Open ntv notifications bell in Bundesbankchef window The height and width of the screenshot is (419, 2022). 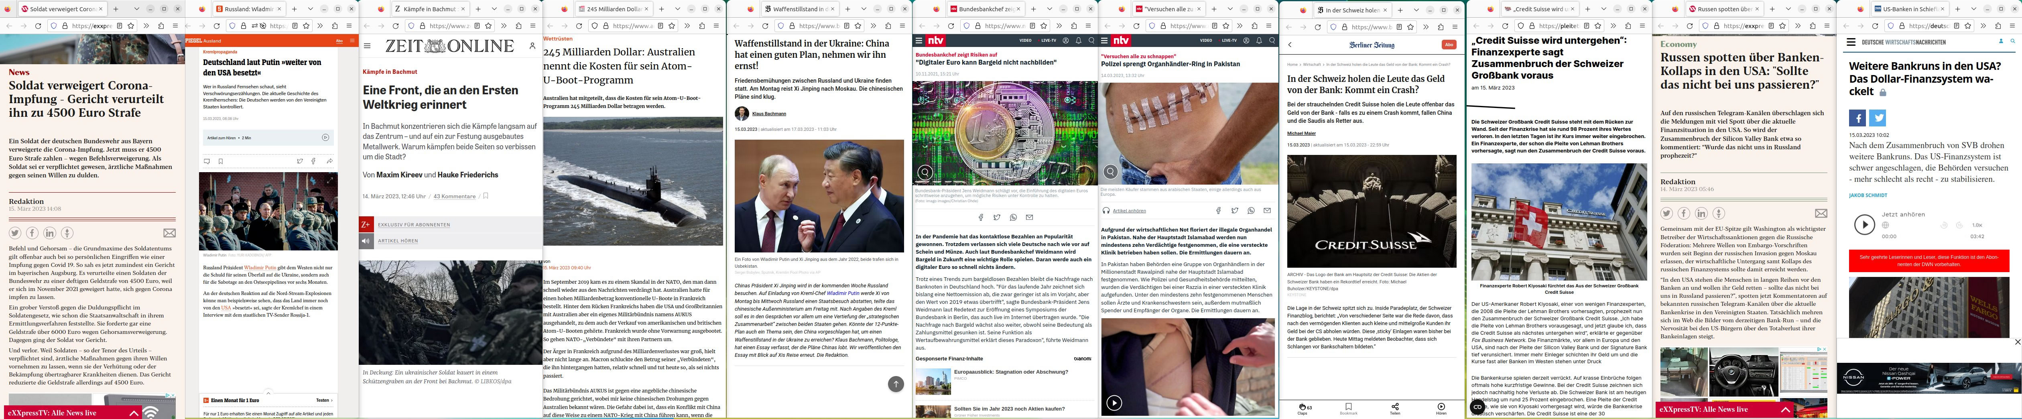coord(1079,40)
